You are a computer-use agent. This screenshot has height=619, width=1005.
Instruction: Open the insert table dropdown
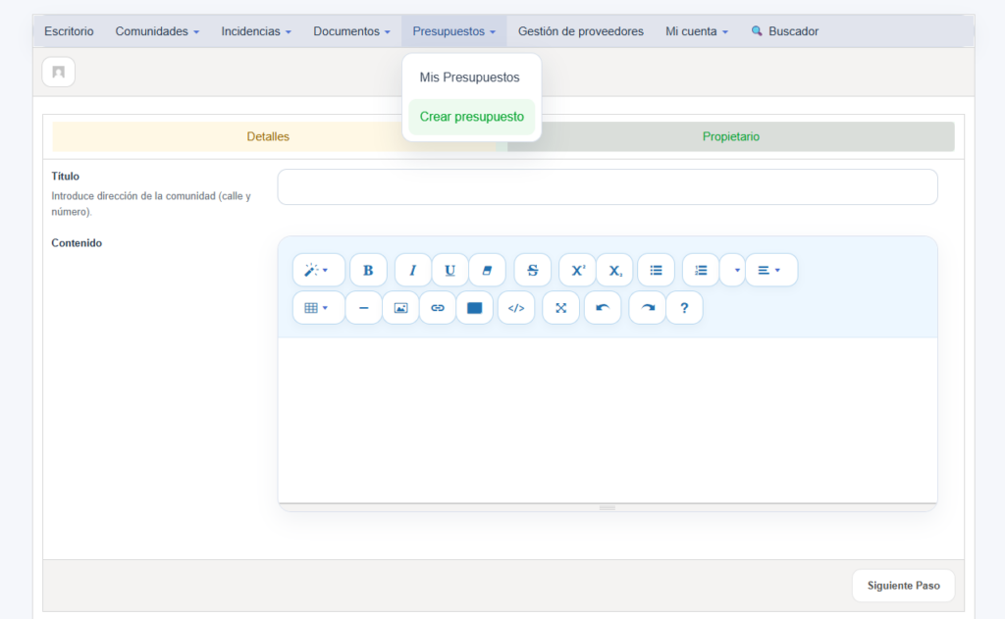coord(318,308)
